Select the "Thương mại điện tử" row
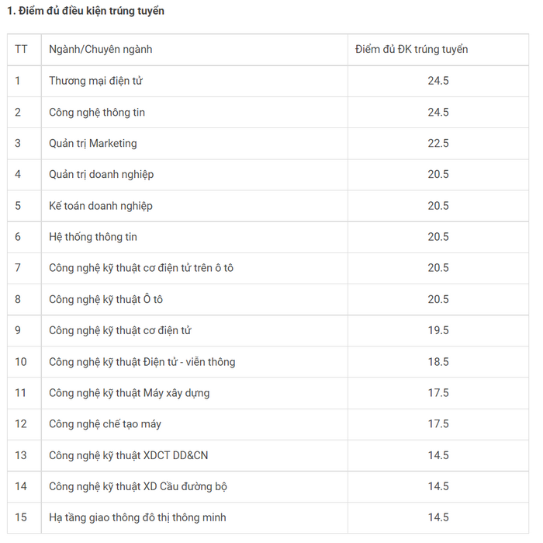Screen dimensions: 543x543 point(268,81)
